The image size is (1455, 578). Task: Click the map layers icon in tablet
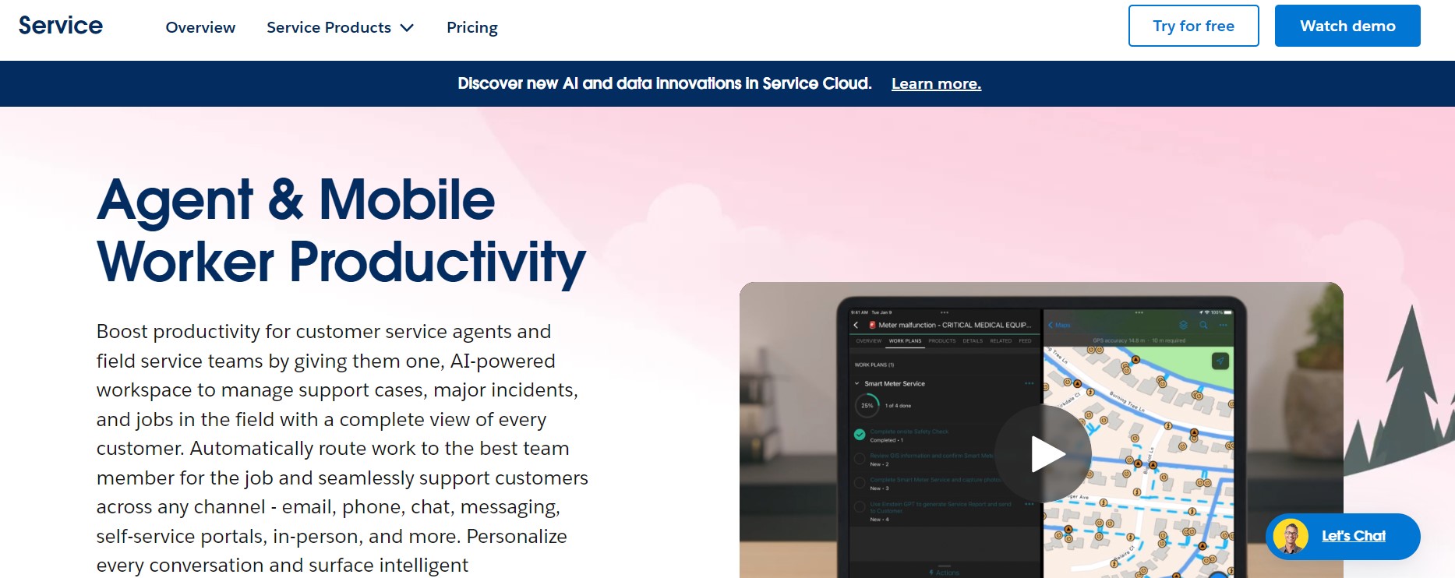click(x=1183, y=325)
